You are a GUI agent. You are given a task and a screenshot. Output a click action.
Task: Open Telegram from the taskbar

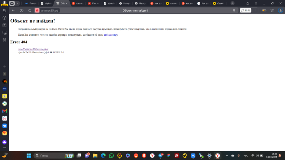tap(161, 155)
